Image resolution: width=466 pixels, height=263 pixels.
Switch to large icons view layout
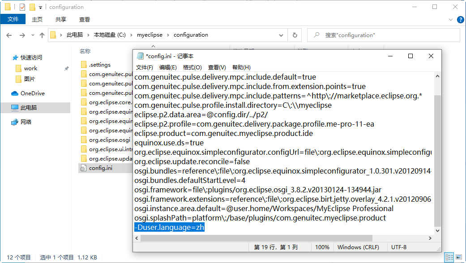[x=459, y=257]
